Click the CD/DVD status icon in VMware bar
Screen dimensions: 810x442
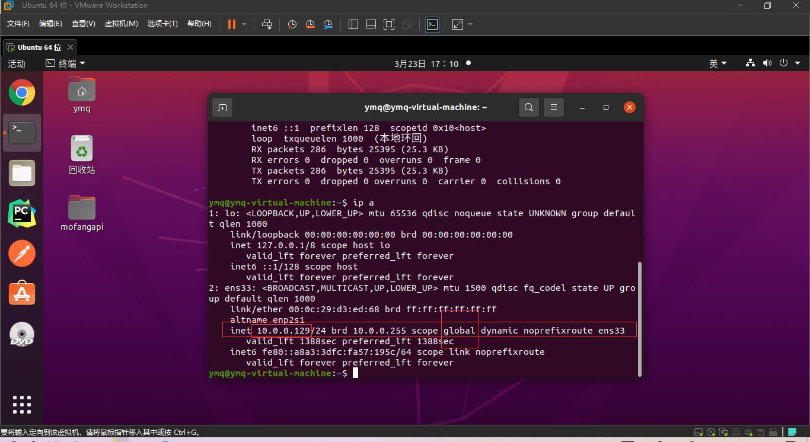(x=711, y=433)
